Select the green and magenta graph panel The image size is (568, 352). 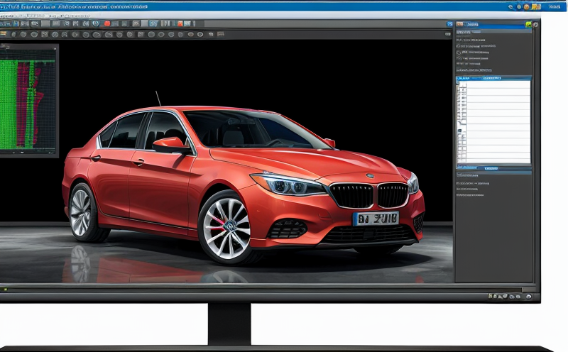(x=28, y=101)
